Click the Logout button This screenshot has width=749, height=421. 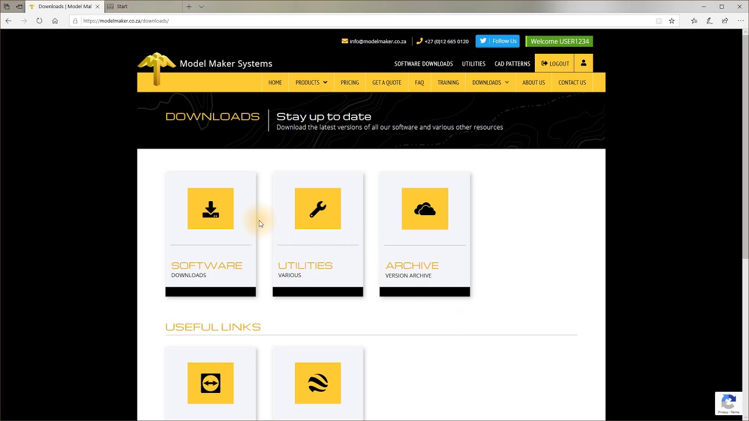(x=555, y=63)
